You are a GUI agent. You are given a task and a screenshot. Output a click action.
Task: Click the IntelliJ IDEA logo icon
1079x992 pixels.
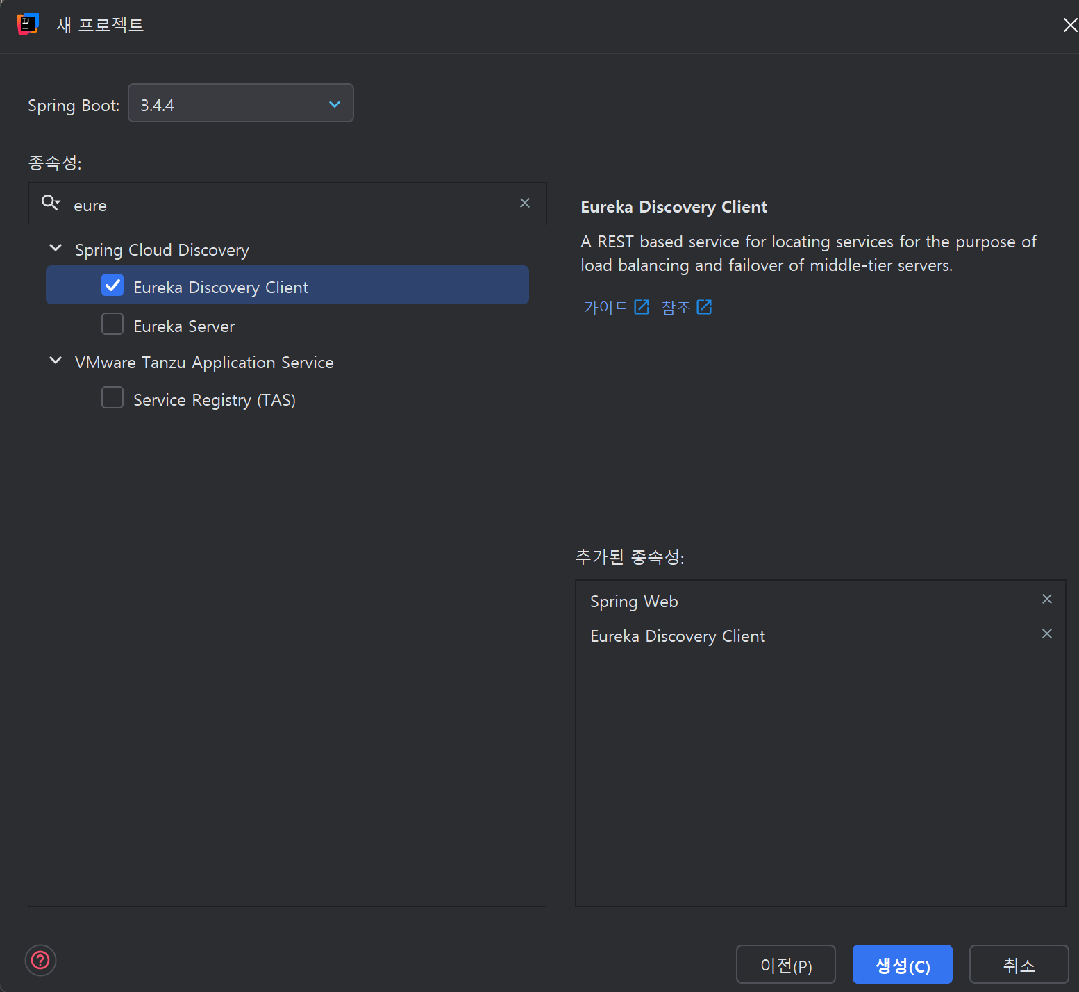[27, 24]
